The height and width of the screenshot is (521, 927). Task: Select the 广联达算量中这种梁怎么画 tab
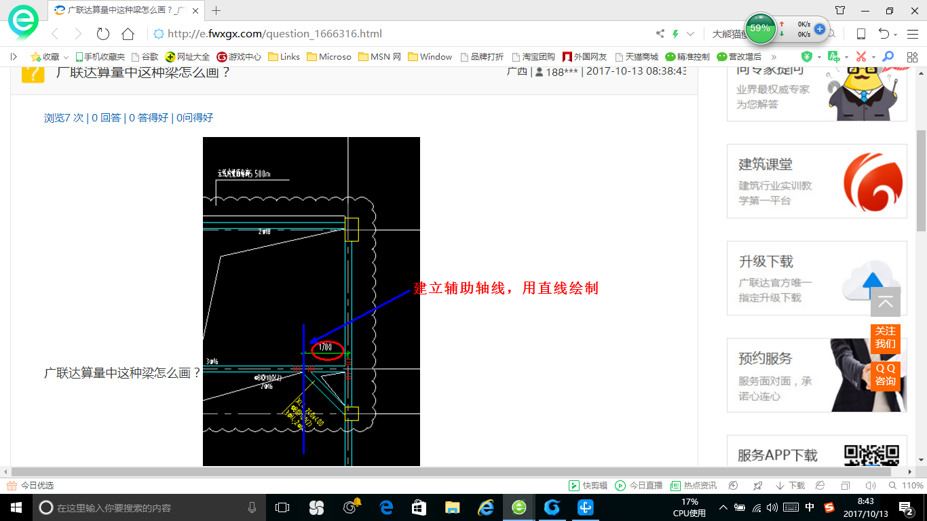click(126, 10)
